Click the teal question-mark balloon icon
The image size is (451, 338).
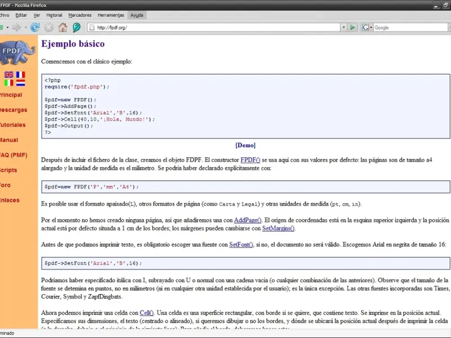(x=76, y=27)
